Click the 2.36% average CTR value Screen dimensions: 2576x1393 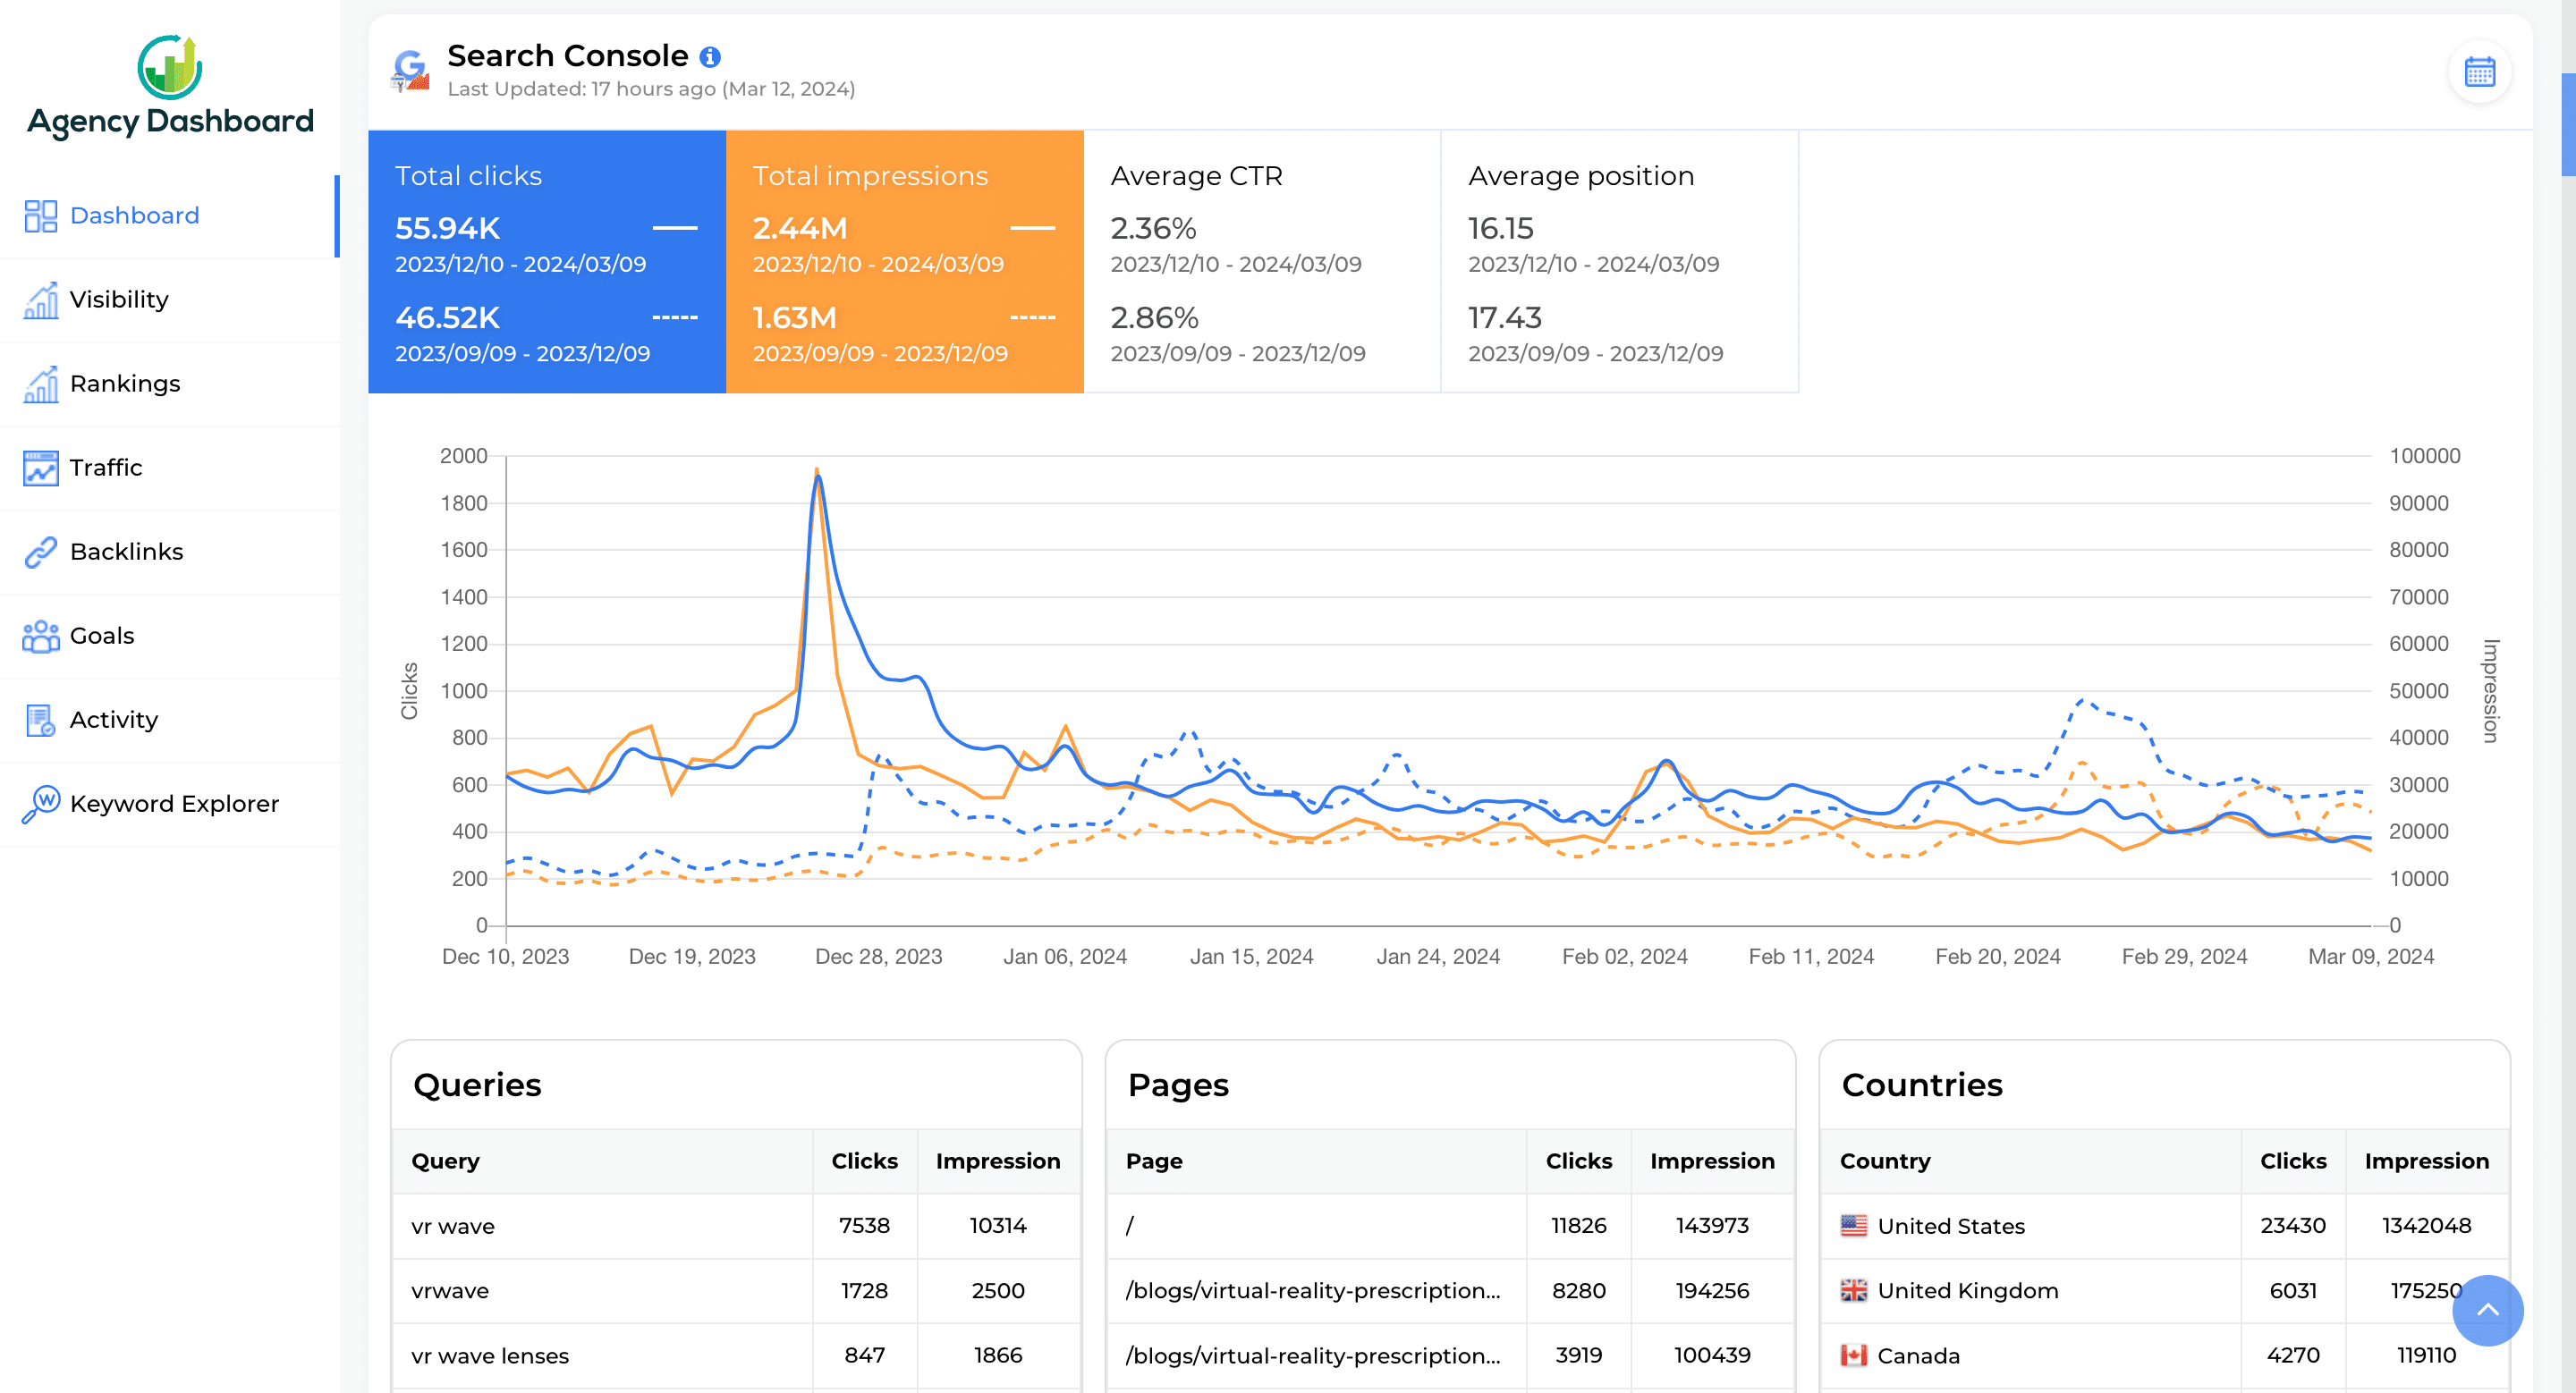click(x=1153, y=229)
